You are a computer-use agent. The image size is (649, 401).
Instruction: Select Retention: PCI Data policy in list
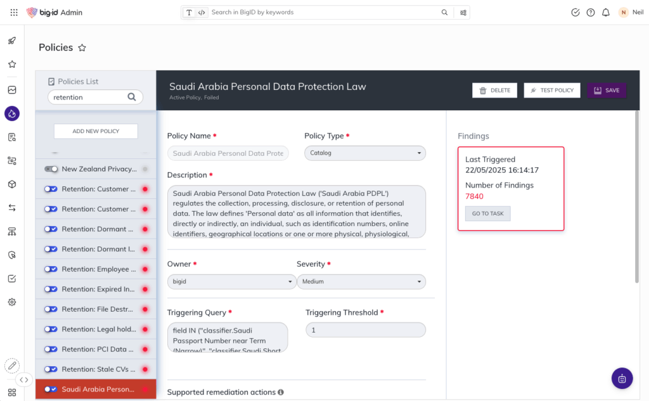pyautogui.click(x=98, y=349)
